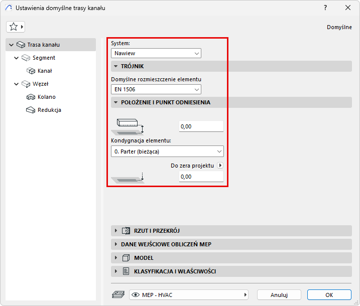Open the MEP - HVAC layer dropdown

189,295
